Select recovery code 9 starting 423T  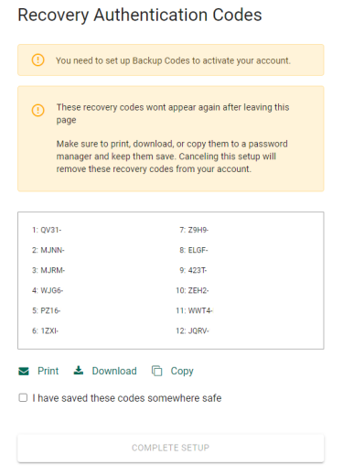[x=193, y=270]
